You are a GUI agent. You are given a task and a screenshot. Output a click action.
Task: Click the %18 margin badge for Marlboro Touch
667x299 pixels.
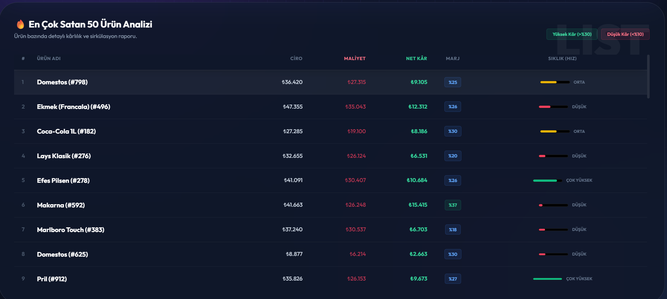point(452,230)
